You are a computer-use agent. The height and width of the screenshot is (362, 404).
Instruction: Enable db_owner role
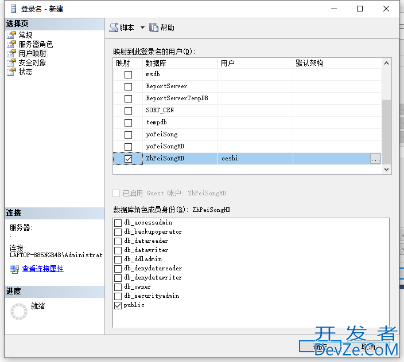[x=118, y=287]
